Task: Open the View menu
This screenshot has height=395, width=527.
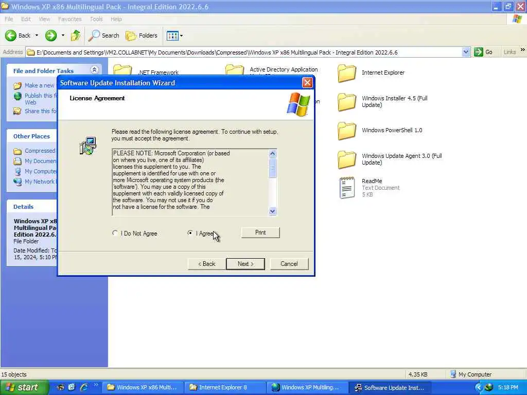Action: [44, 19]
